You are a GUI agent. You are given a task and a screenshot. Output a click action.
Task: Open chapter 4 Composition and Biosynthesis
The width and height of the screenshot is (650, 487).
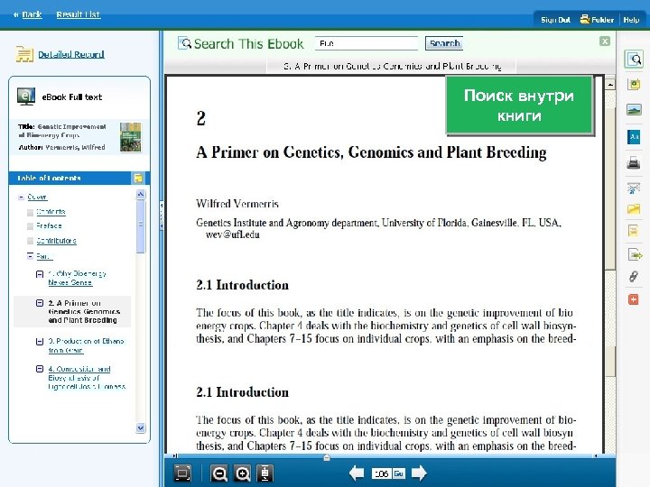pos(87,378)
